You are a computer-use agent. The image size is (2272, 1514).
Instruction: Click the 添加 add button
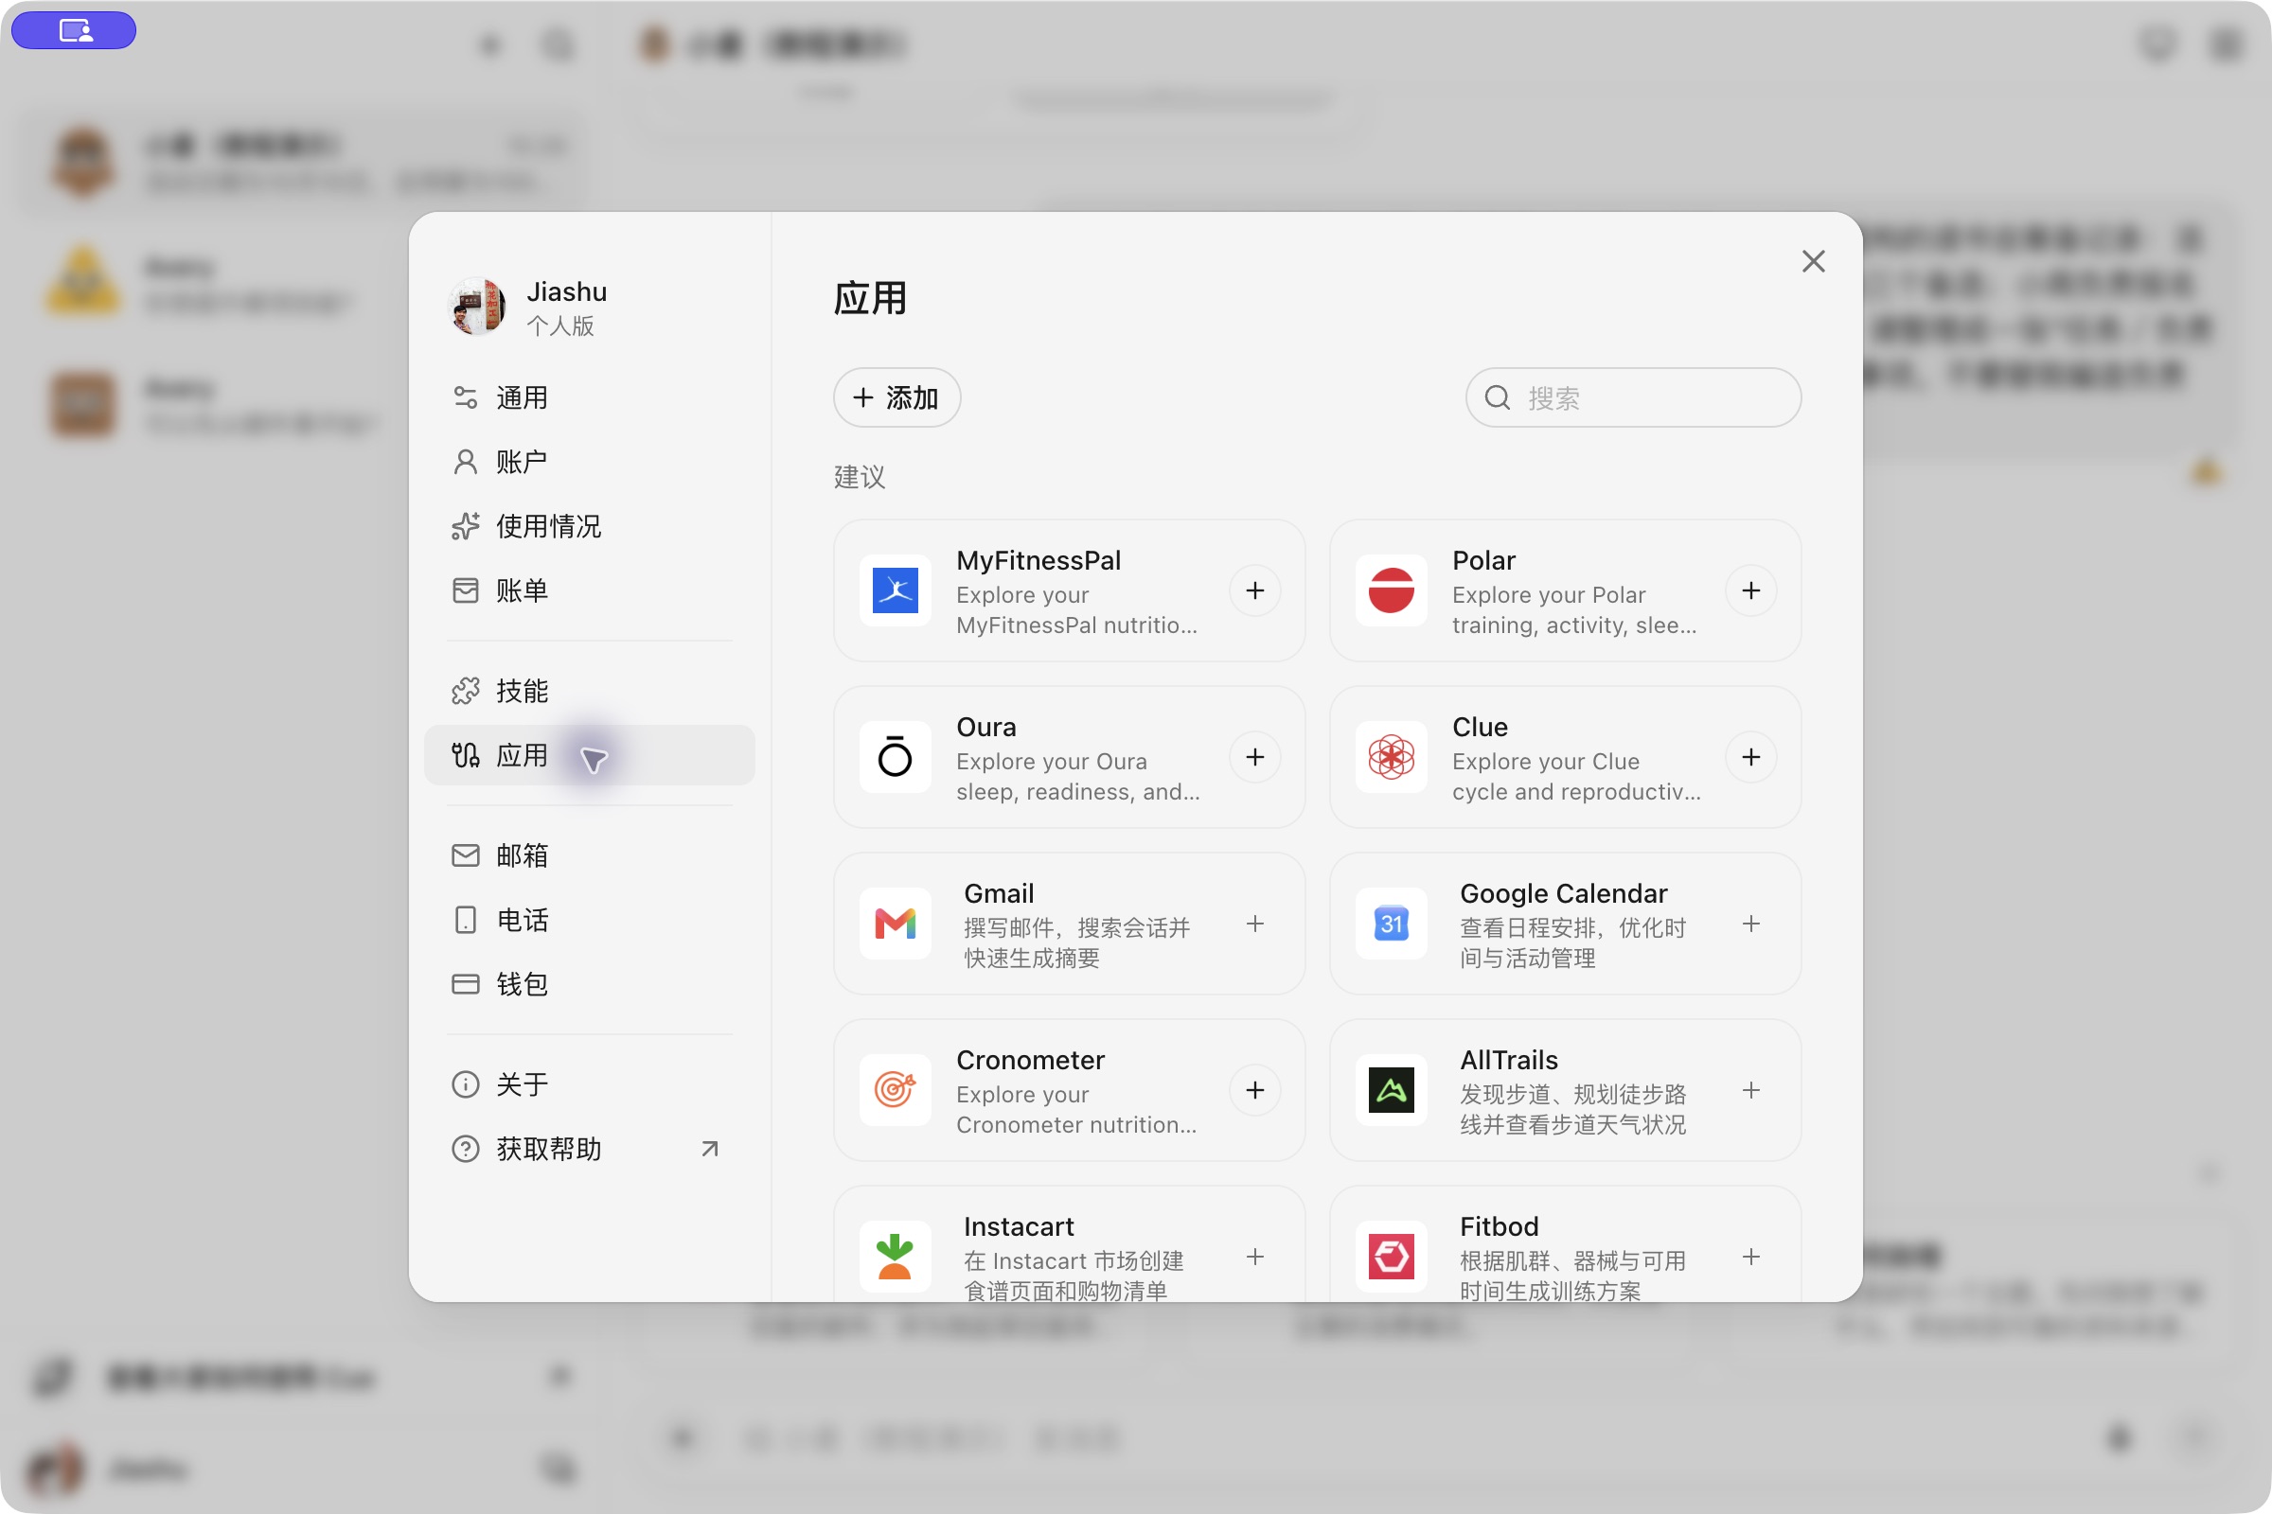click(x=896, y=397)
